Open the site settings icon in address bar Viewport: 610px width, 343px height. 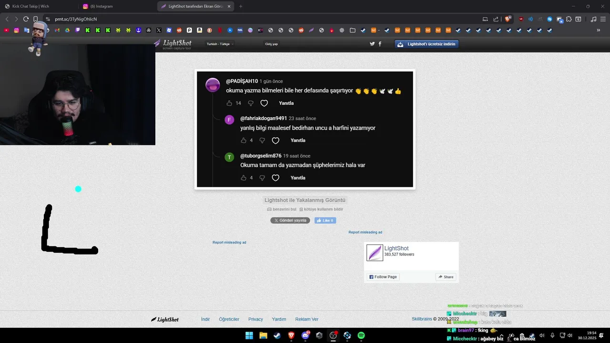(x=48, y=19)
